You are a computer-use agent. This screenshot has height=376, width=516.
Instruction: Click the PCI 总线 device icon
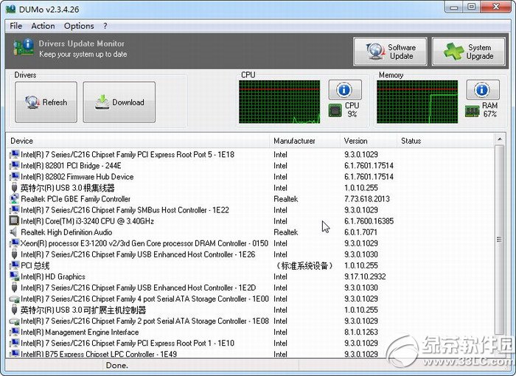[14, 265]
